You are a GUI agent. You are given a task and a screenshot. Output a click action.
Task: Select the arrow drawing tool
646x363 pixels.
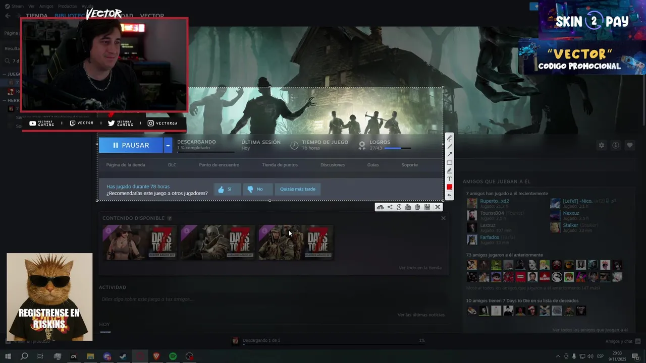pyautogui.click(x=449, y=154)
